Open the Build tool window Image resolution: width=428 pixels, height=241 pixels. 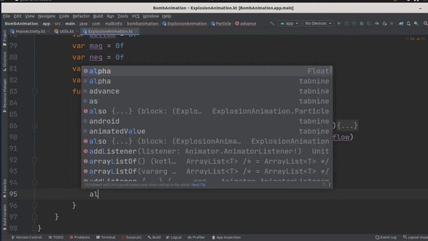[154, 238]
